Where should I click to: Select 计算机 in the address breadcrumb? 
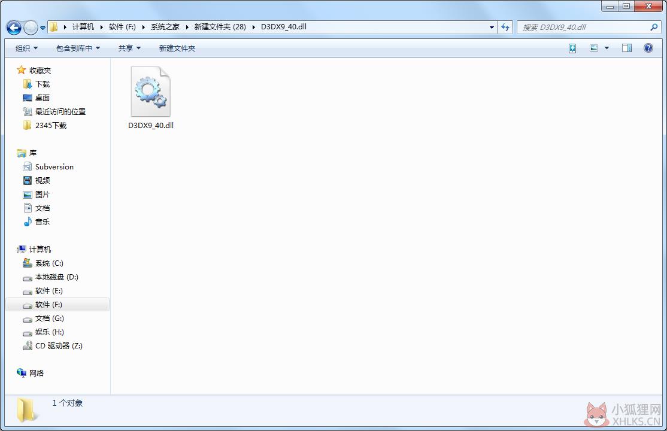tap(83, 27)
